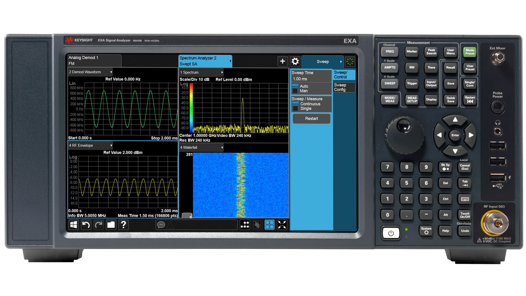Image resolution: width=526 pixels, height=296 pixels.
Task: Open the block diagram view icon
Action: point(245,225)
